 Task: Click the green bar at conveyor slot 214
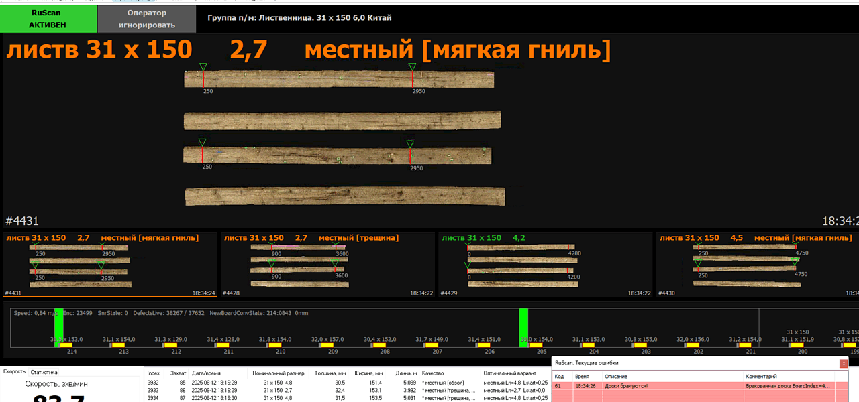pos(59,328)
